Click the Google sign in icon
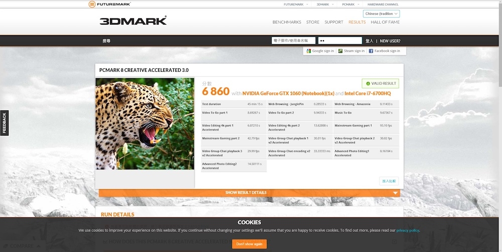Viewport: 502px width, 252px height. pos(309,51)
